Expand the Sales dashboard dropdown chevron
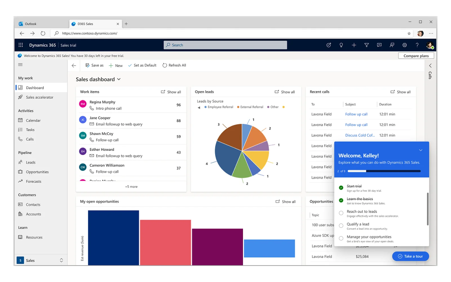This screenshot has height=282, width=451. point(119,79)
